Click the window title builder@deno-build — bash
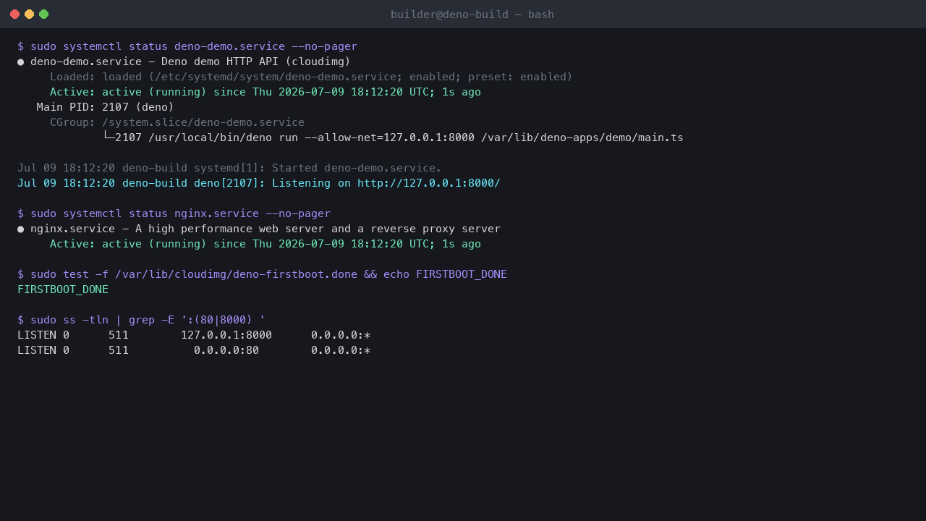 click(472, 14)
